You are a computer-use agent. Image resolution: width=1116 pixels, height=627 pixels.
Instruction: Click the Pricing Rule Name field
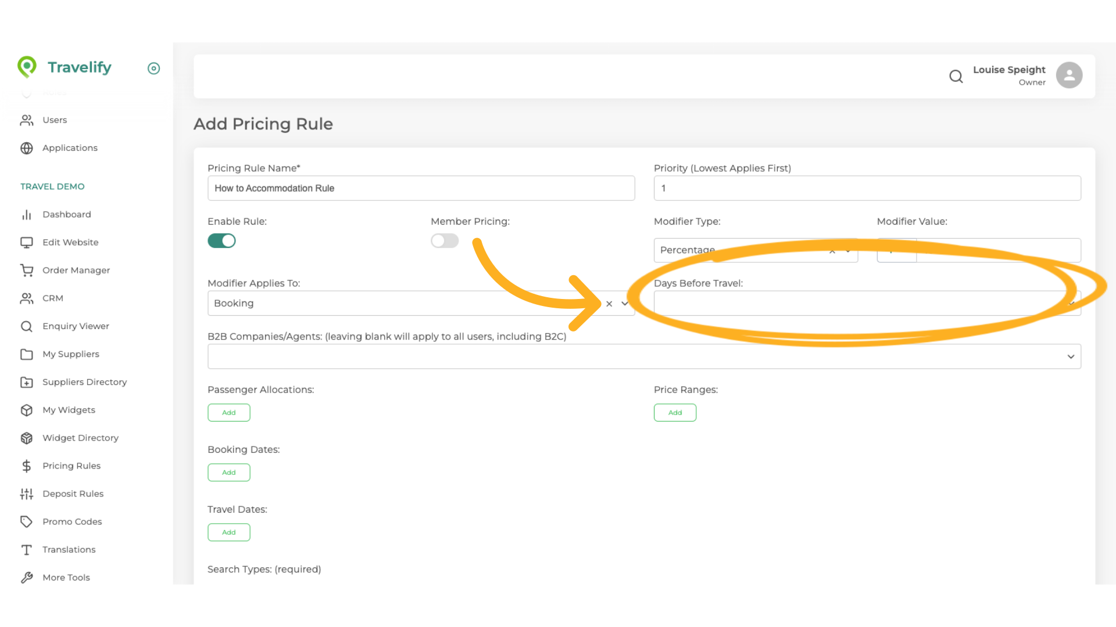(421, 188)
